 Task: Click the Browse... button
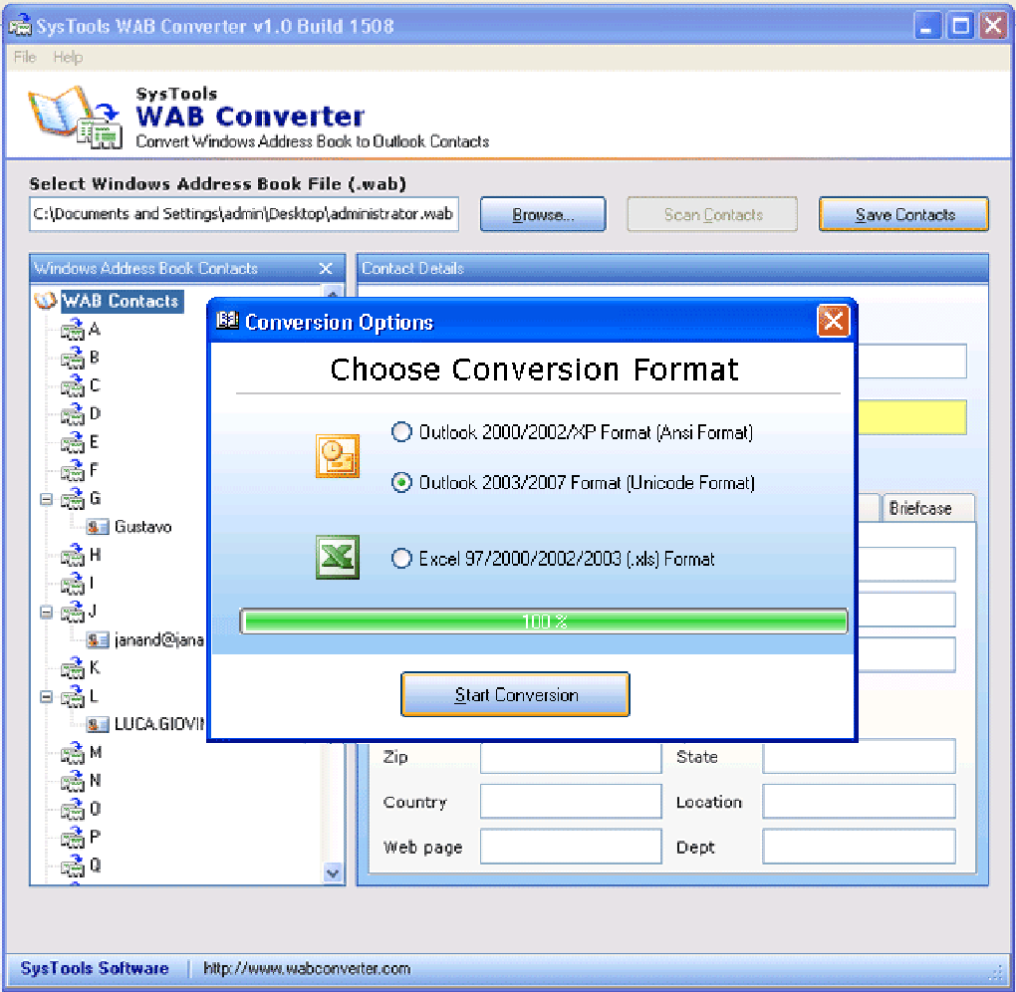tap(543, 214)
